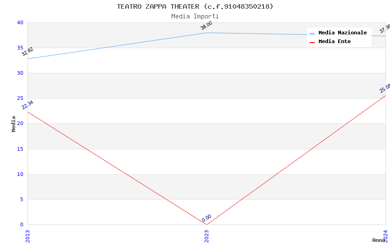Click the 40 y-axis tick label
This screenshot has width=390, height=252.
point(20,22)
